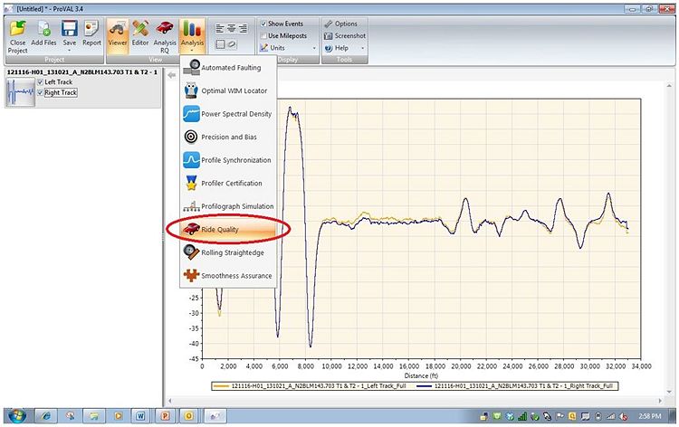Viewport: 679px width, 427px height.
Task: Disable the Show Events checkbox
Action: click(263, 24)
